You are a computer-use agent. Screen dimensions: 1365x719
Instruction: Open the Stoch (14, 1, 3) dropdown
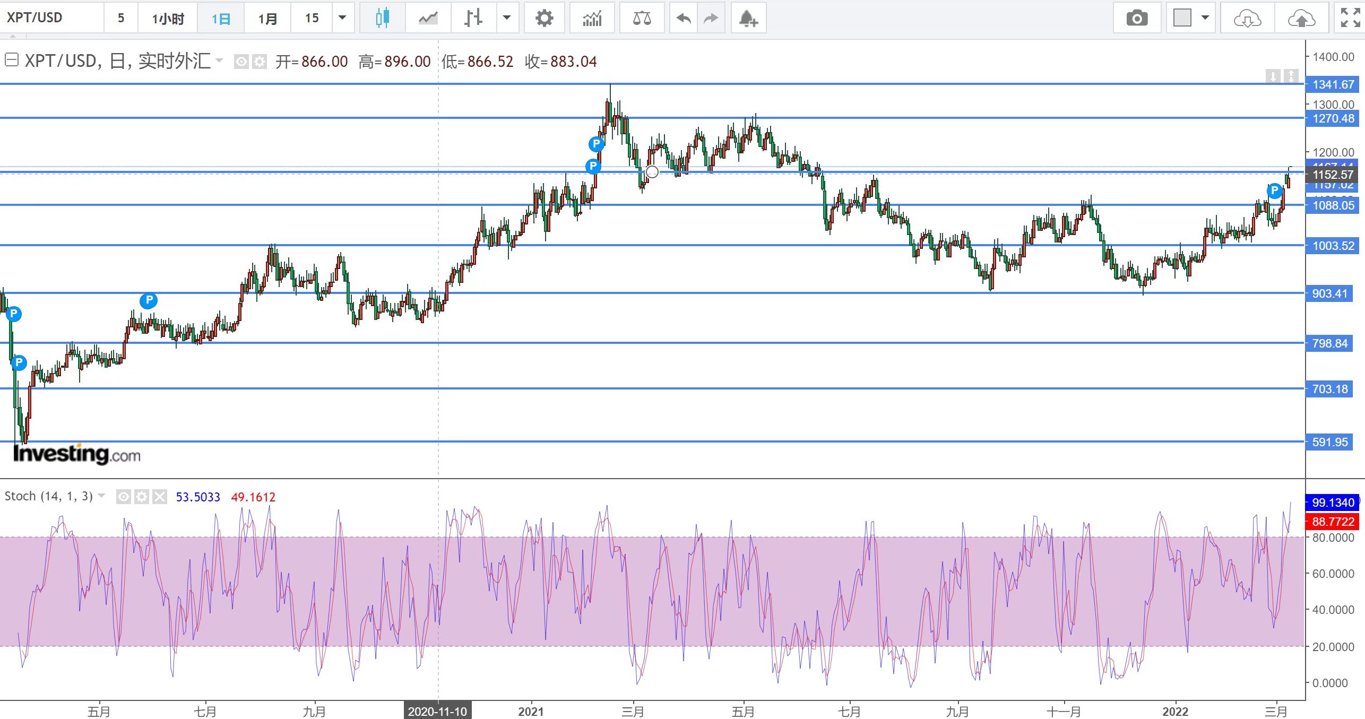tap(101, 496)
